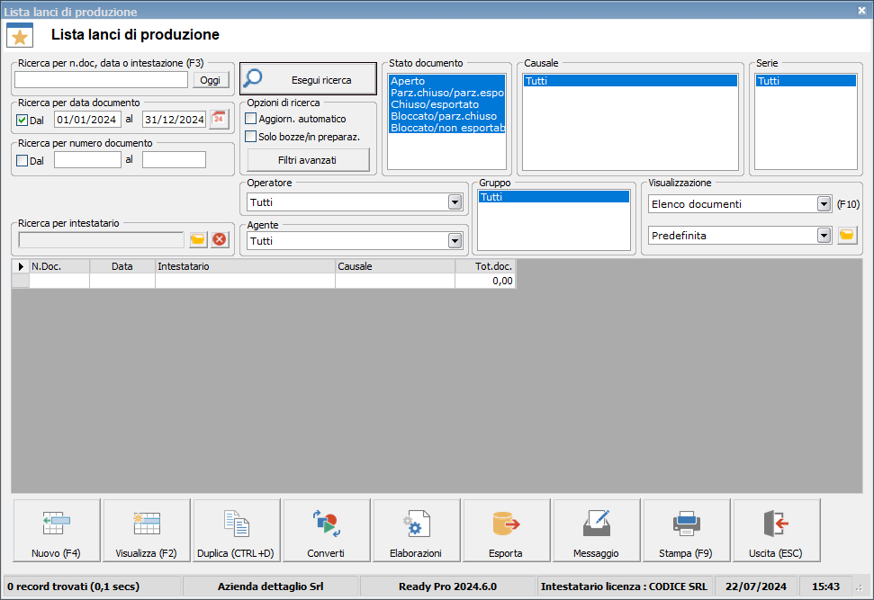This screenshot has height=600, width=874.
Task: Click the 15:43 time in status bar
Action: pyautogui.click(x=825, y=587)
